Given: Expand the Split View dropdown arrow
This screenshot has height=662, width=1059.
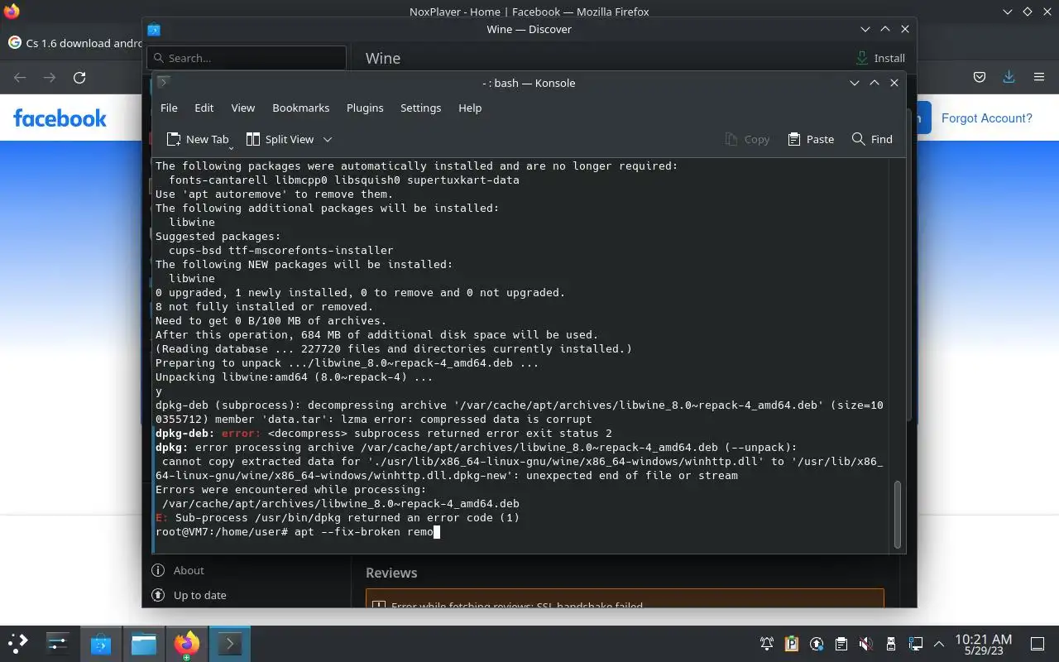Looking at the screenshot, I should coord(327,139).
